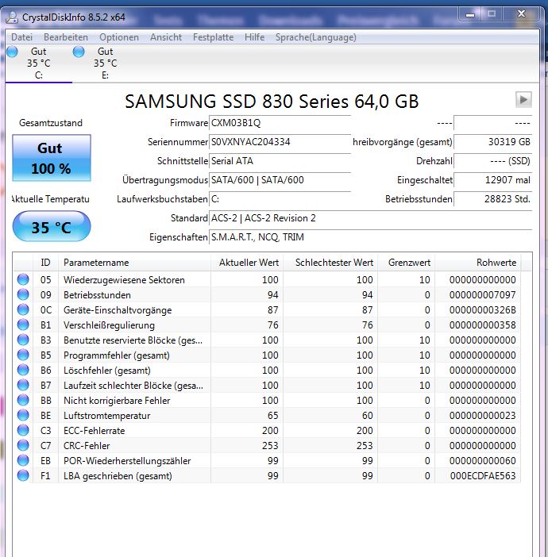
Task: Click status orb for Verschleißregulierung row
Action: (23, 325)
